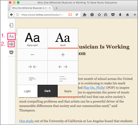
Task: Open the downloads arrow icon
Action: pos(120,15)
